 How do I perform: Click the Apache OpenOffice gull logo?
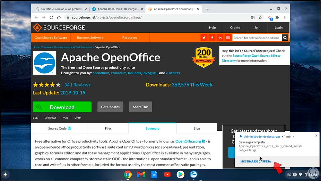tap(45, 63)
